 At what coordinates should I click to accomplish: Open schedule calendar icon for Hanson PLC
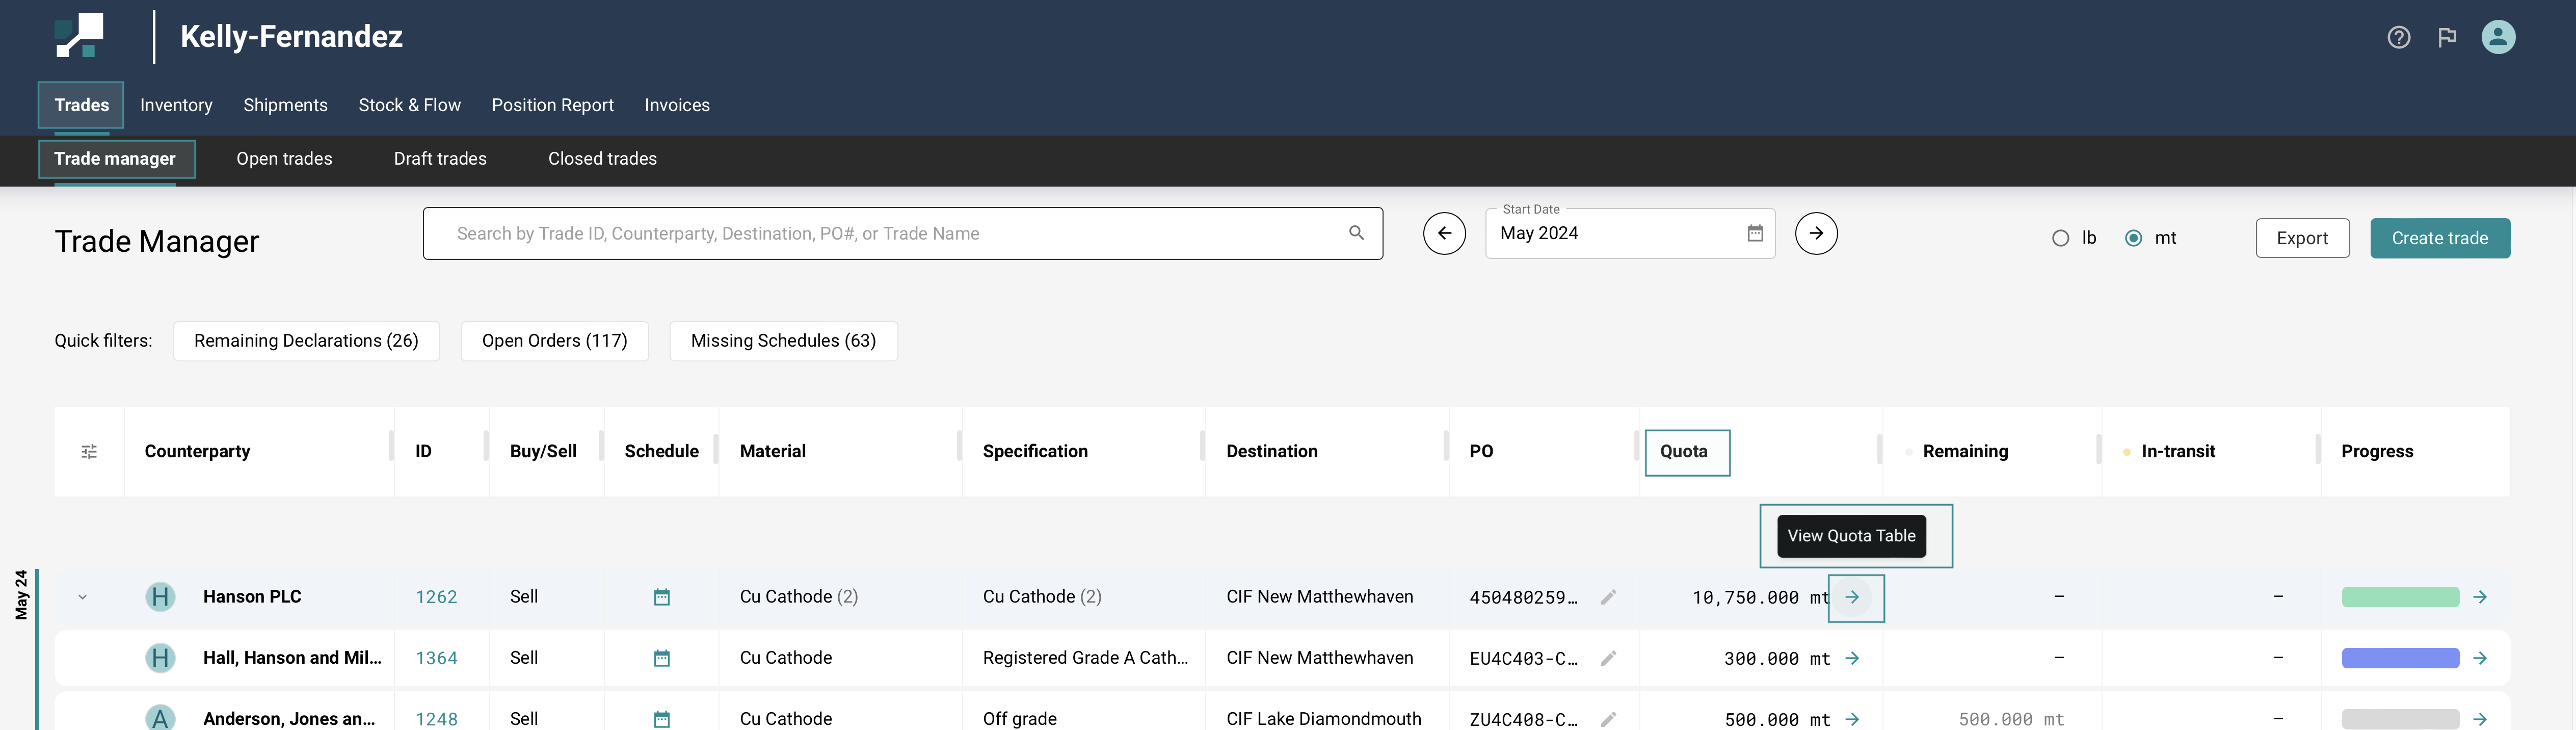[661, 597]
